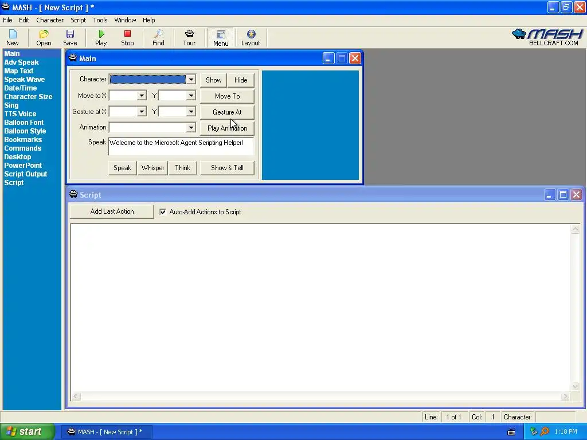This screenshot has width=587, height=440.
Task: Click the Think button
Action: pyautogui.click(x=183, y=168)
